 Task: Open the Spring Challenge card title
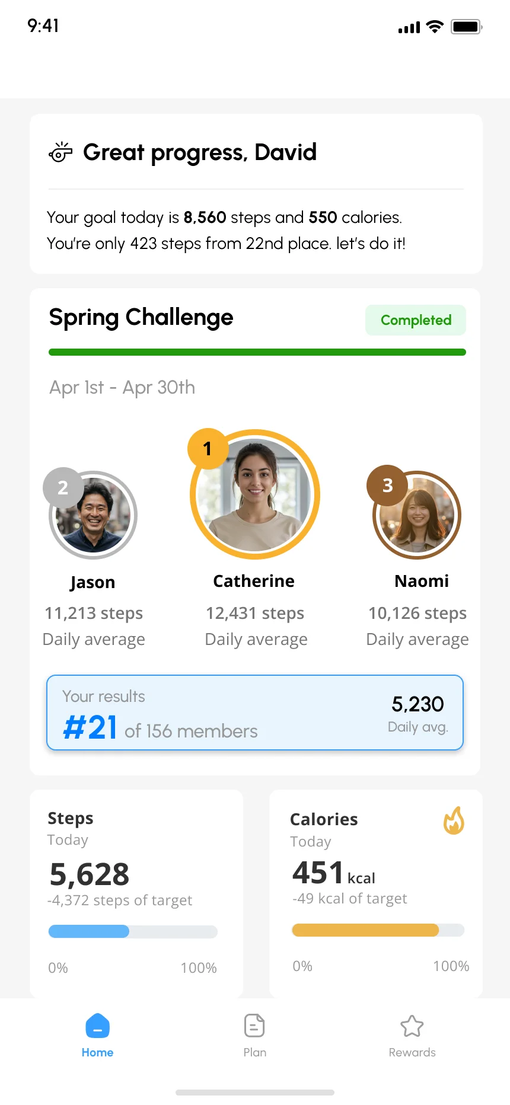point(141,317)
